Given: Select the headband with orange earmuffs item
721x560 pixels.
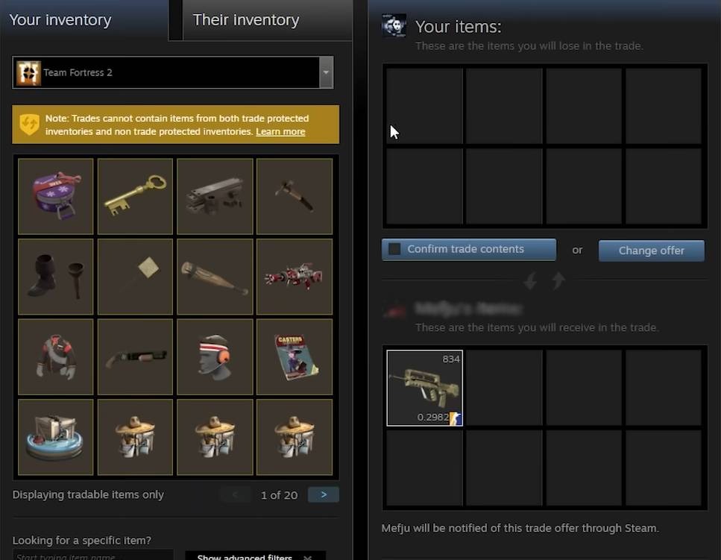Looking at the screenshot, I should click(215, 356).
